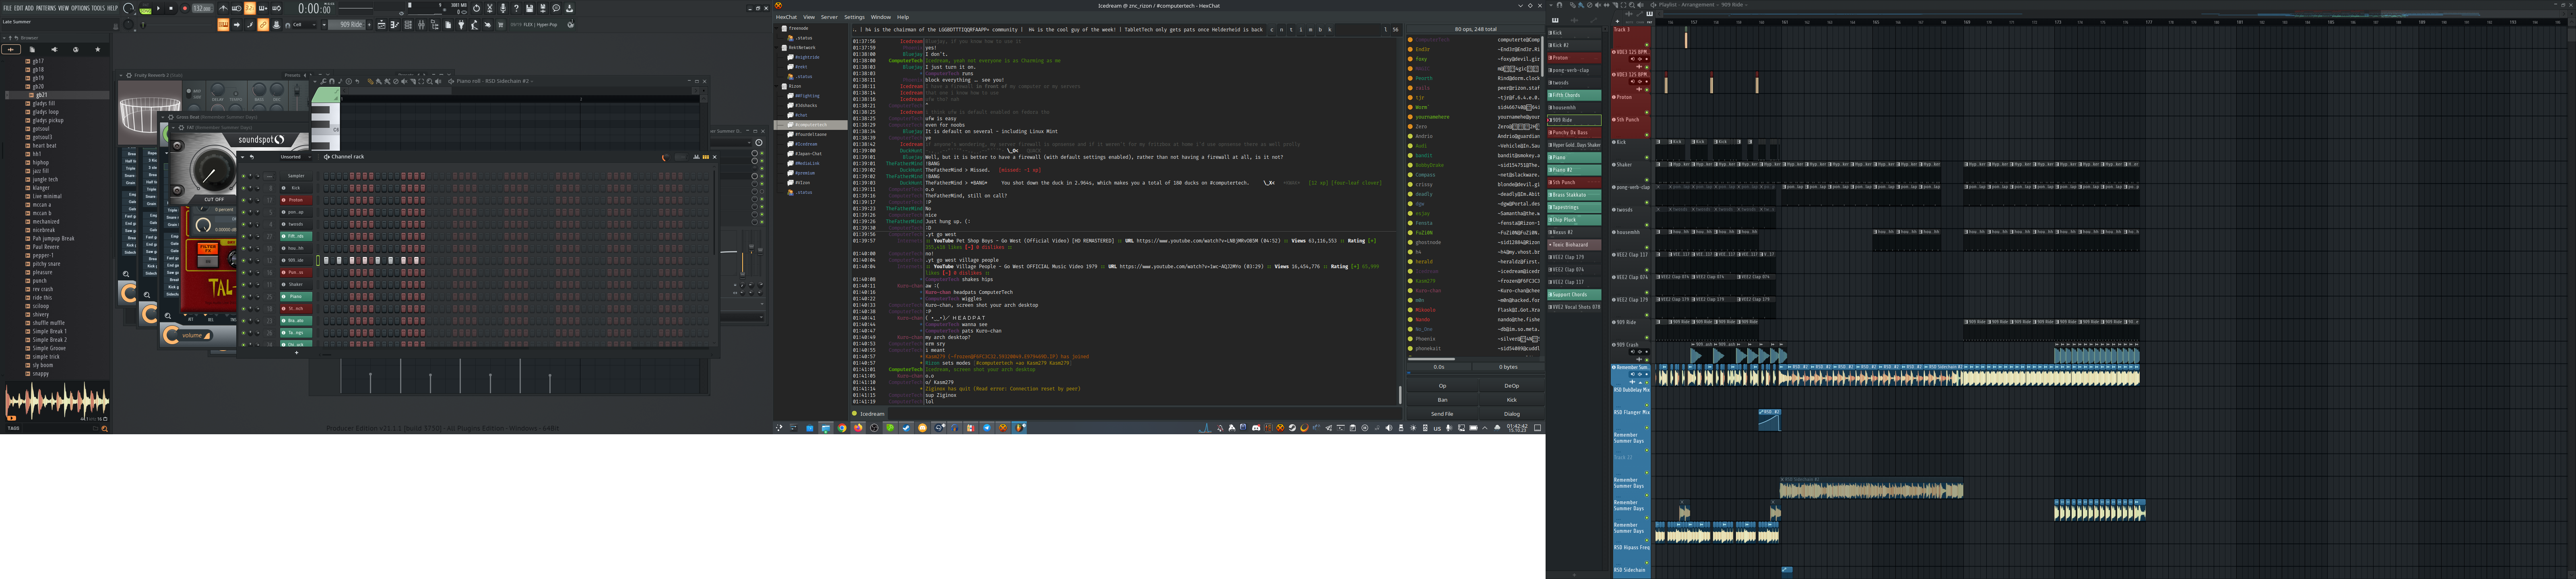Click the Steam icon in taskbar
Image resolution: width=2576 pixels, height=579 pixels.
click(x=906, y=428)
